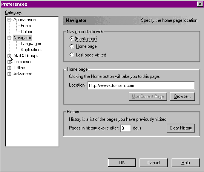The image size is (204, 172).
Task: Collapse the Navigator tree node
Action: click(9, 38)
